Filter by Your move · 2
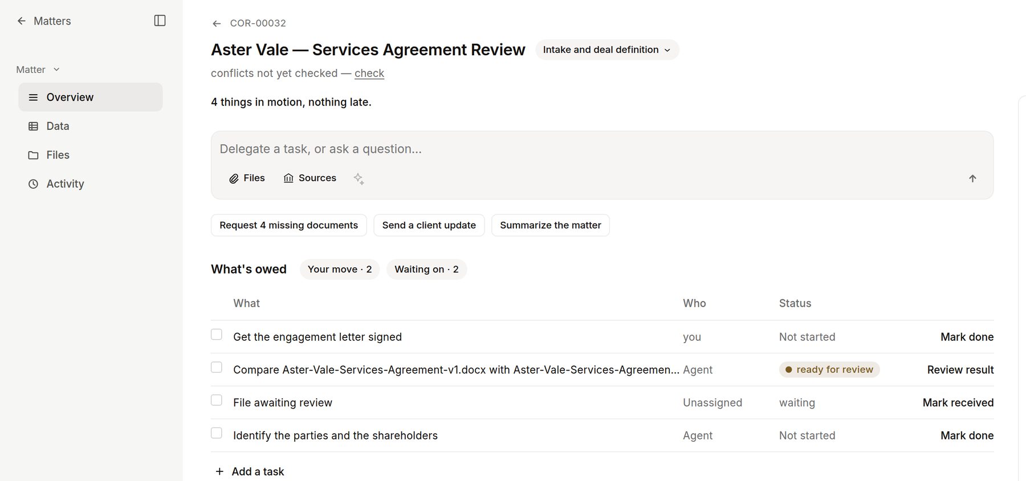 click(340, 270)
